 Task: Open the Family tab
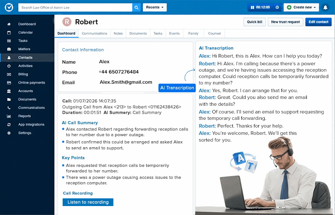tap(193, 33)
